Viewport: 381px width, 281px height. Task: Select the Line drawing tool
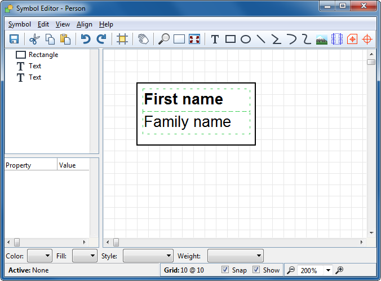point(261,39)
